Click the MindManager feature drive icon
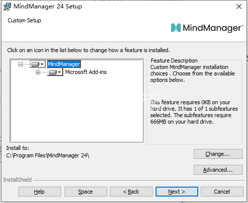This screenshot has width=248, height=203. 35,64
